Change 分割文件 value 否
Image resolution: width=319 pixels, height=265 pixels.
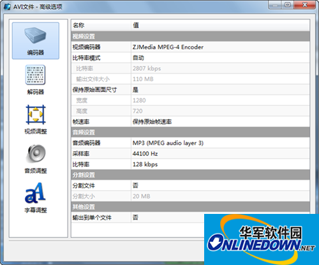point(135,185)
